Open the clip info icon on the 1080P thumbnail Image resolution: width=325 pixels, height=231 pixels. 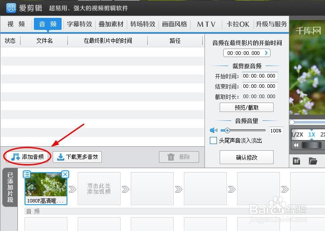click(x=27, y=174)
